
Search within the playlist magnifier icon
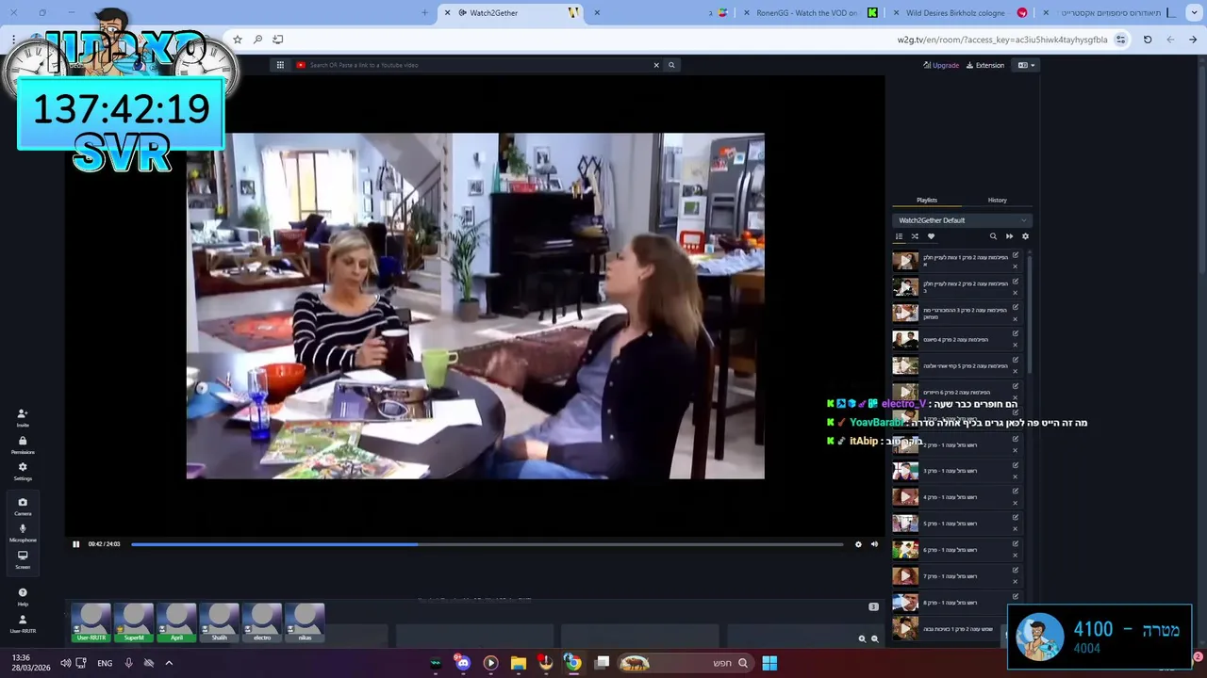tap(993, 236)
